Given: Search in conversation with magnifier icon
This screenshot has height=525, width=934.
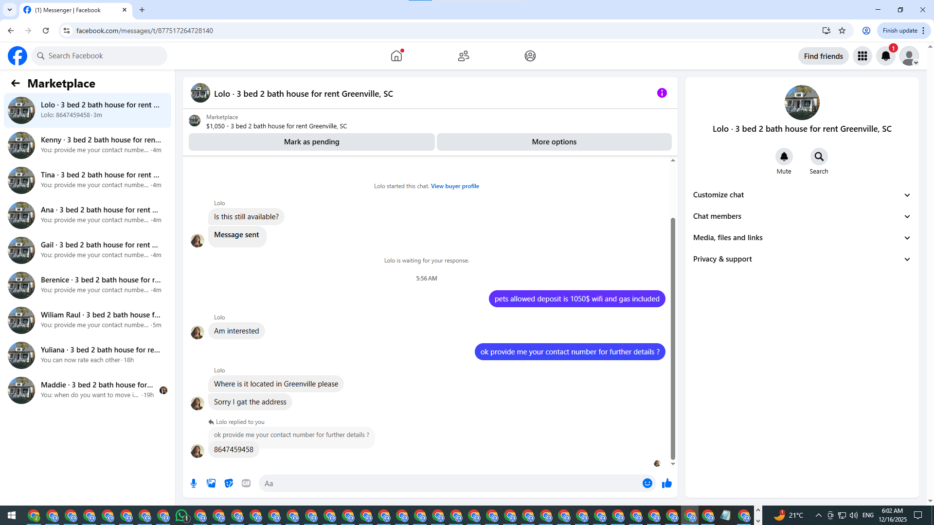Looking at the screenshot, I should [x=819, y=157].
